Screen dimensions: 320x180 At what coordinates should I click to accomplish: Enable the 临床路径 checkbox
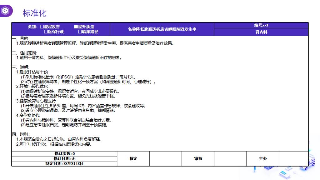pyautogui.click(x=80, y=32)
